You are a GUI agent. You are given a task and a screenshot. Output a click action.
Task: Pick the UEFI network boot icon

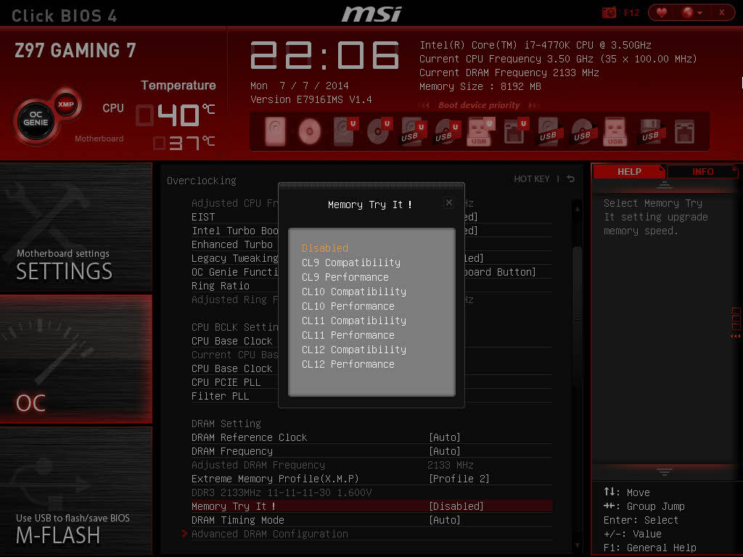[x=515, y=131]
